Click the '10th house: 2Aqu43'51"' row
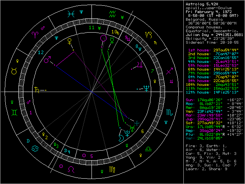 (x=212, y=84)
